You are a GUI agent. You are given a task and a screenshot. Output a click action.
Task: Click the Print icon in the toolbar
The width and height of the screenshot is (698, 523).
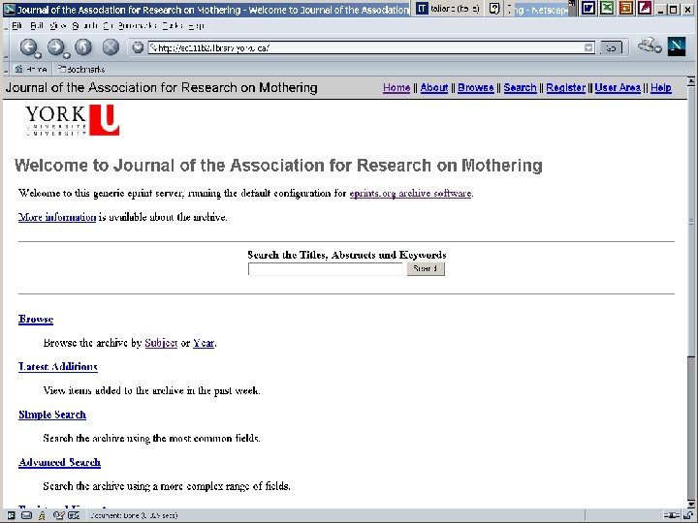[647, 45]
